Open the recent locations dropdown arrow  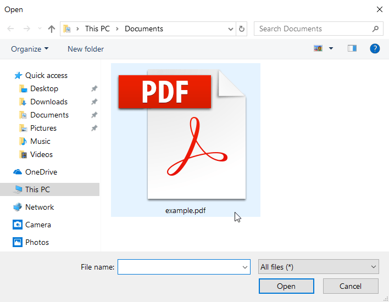[40, 29]
